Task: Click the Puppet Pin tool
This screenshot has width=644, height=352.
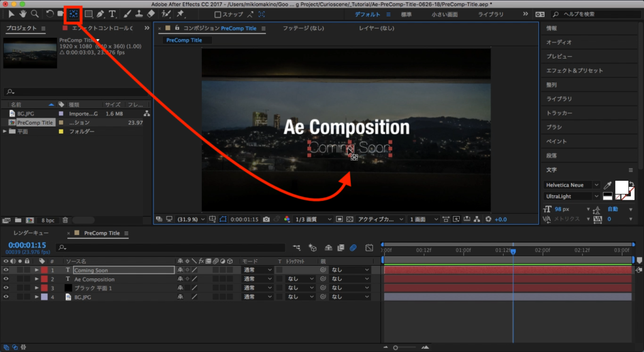Action: tap(180, 13)
